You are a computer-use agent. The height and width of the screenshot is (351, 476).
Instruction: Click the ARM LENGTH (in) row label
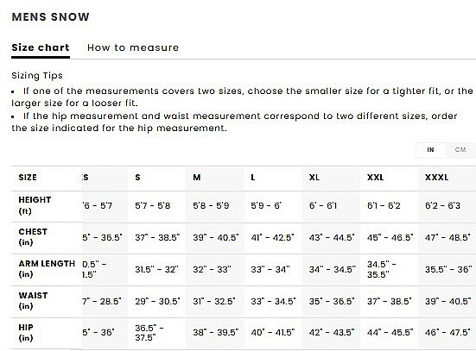click(x=47, y=269)
